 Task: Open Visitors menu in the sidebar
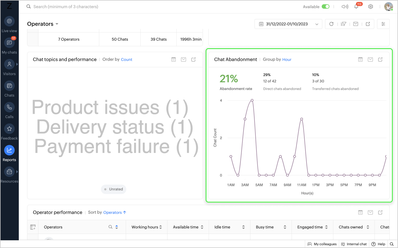[9, 64]
